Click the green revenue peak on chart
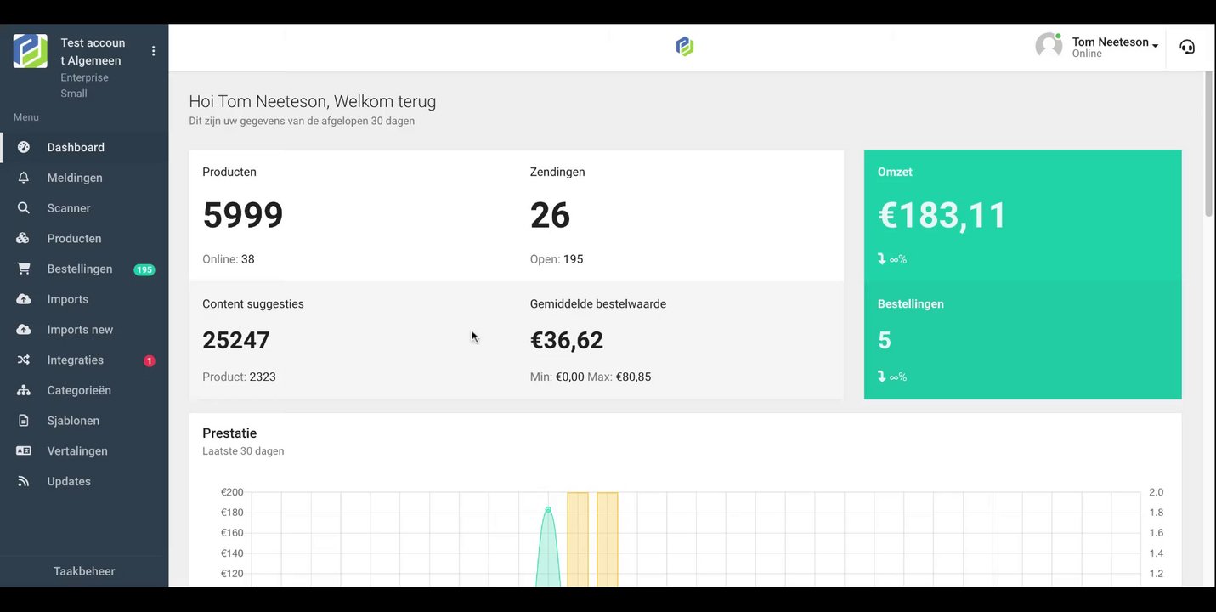The image size is (1216, 612). (548, 510)
